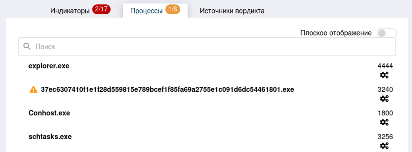
Task: Click gears icon for process 3240
Action: click(x=384, y=99)
